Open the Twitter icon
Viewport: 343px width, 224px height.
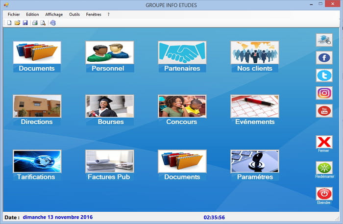click(x=324, y=75)
